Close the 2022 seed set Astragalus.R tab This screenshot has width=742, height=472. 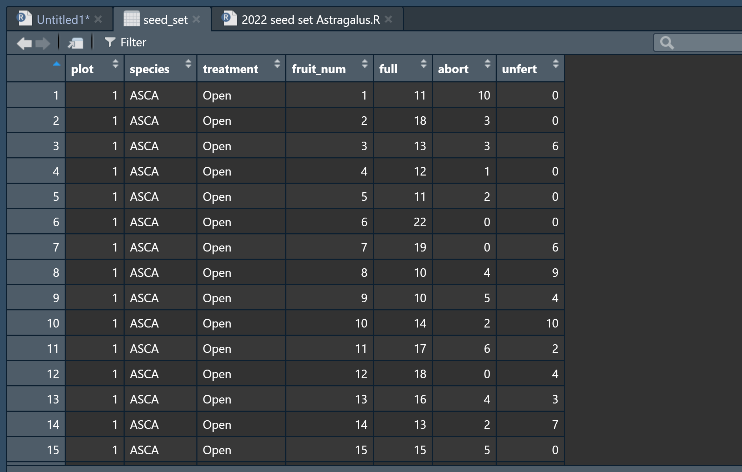[x=388, y=19]
